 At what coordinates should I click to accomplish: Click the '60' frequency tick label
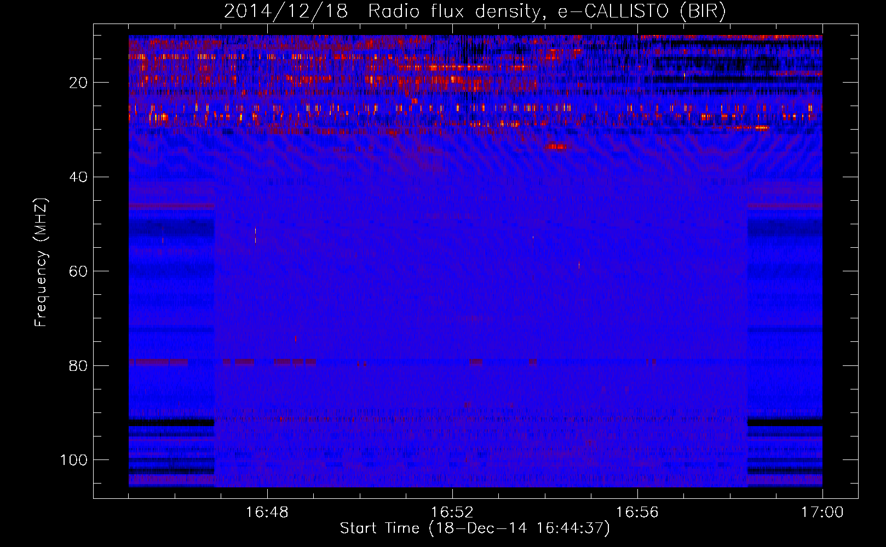pyautogui.click(x=79, y=271)
